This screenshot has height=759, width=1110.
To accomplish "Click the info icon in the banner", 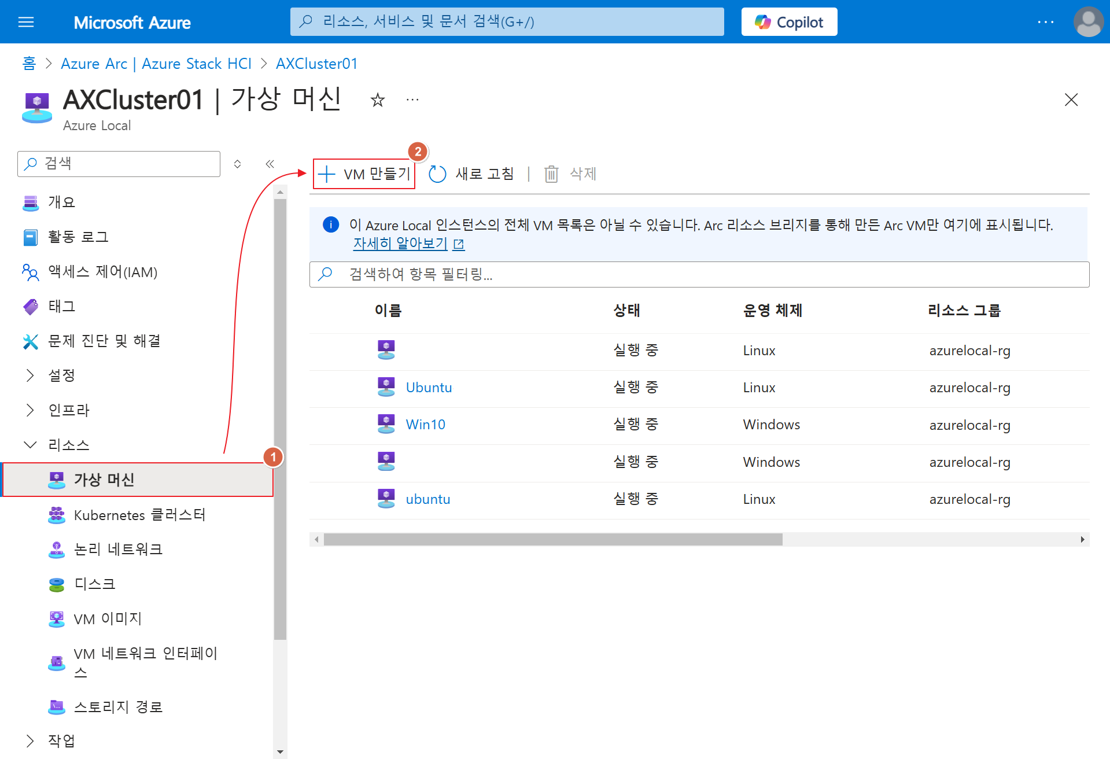I will point(331,224).
